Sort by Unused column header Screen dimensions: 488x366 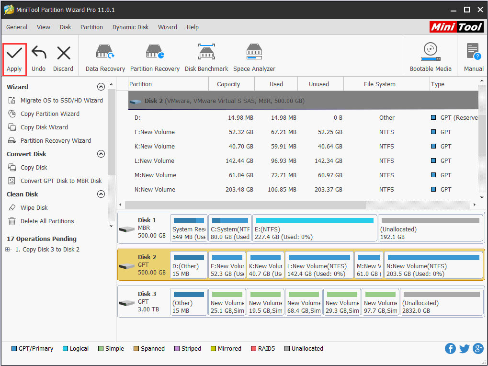(320, 84)
